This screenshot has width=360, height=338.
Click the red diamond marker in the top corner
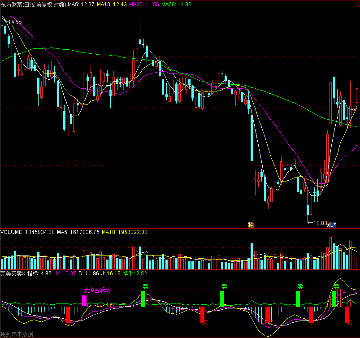(358, 4)
